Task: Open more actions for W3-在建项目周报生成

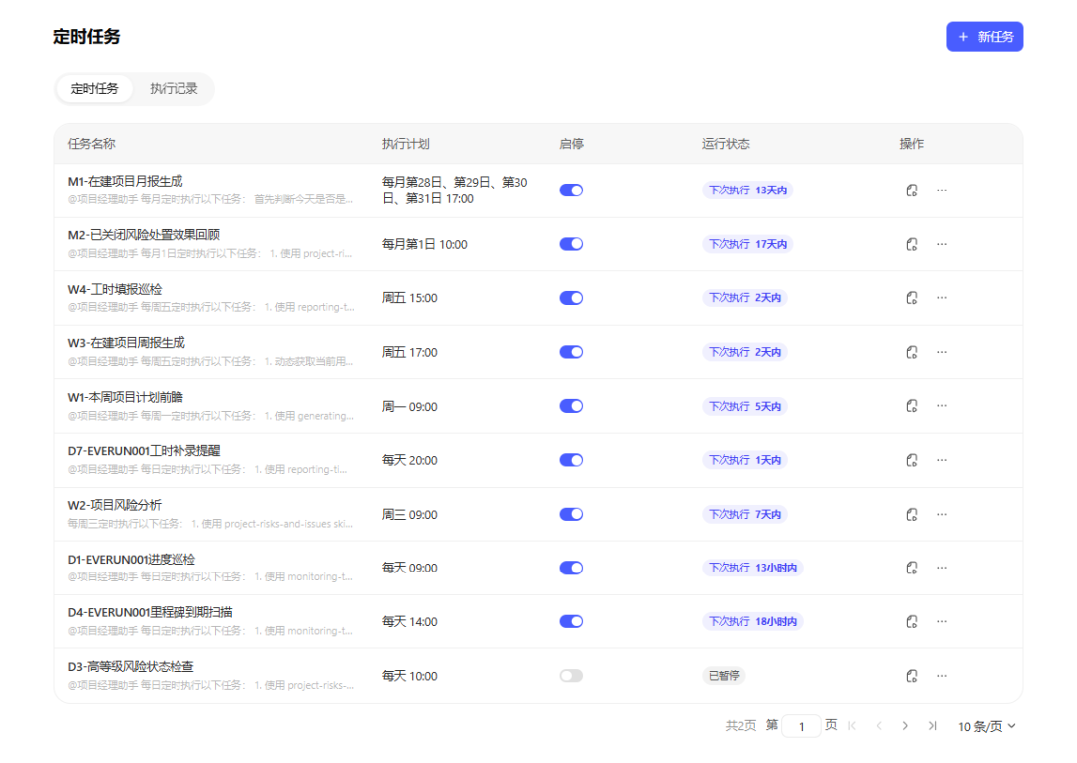Action: coord(942,352)
